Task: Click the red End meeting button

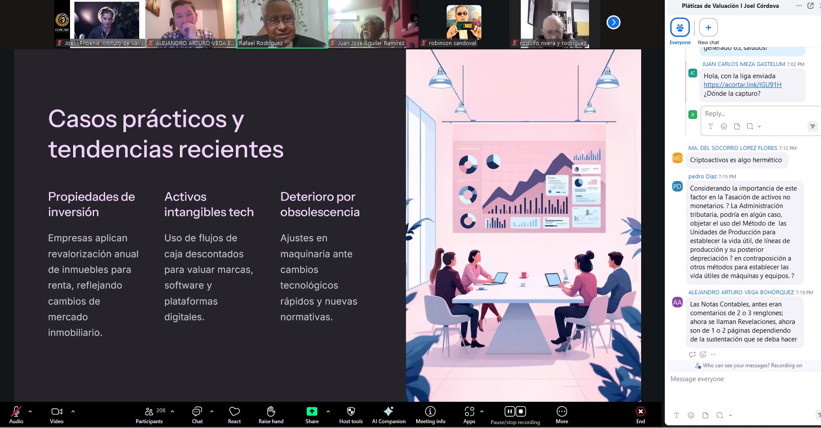Action: pyautogui.click(x=641, y=414)
